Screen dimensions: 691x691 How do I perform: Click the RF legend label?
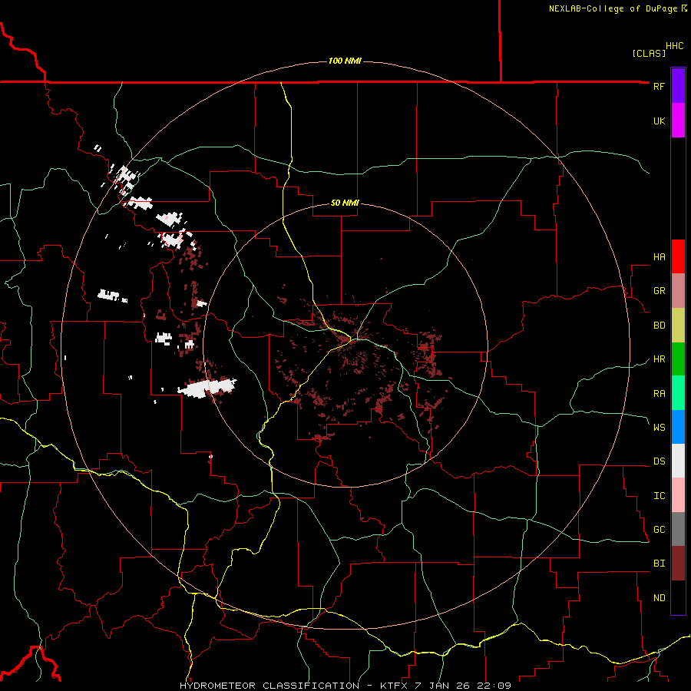[659, 86]
